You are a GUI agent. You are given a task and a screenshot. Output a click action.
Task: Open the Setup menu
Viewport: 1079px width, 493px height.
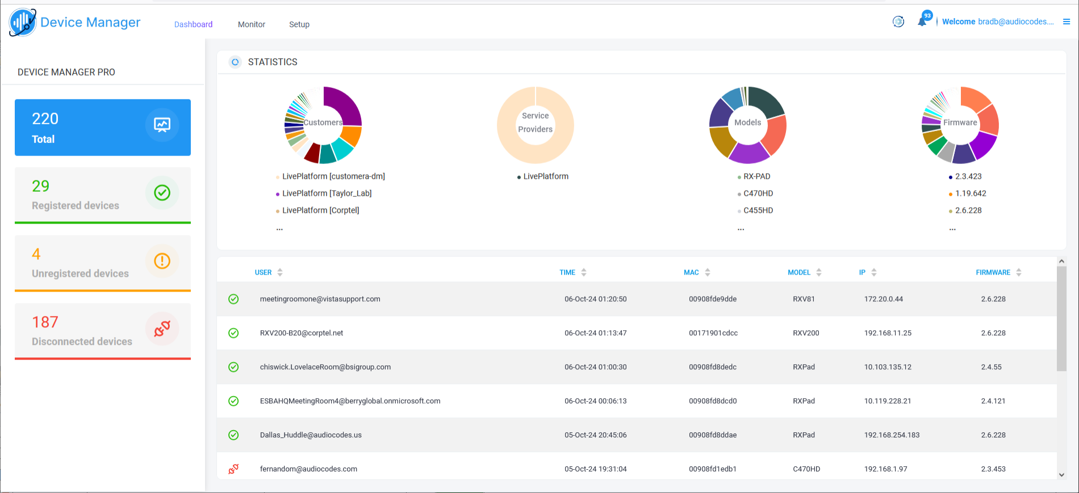click(299, 24)
